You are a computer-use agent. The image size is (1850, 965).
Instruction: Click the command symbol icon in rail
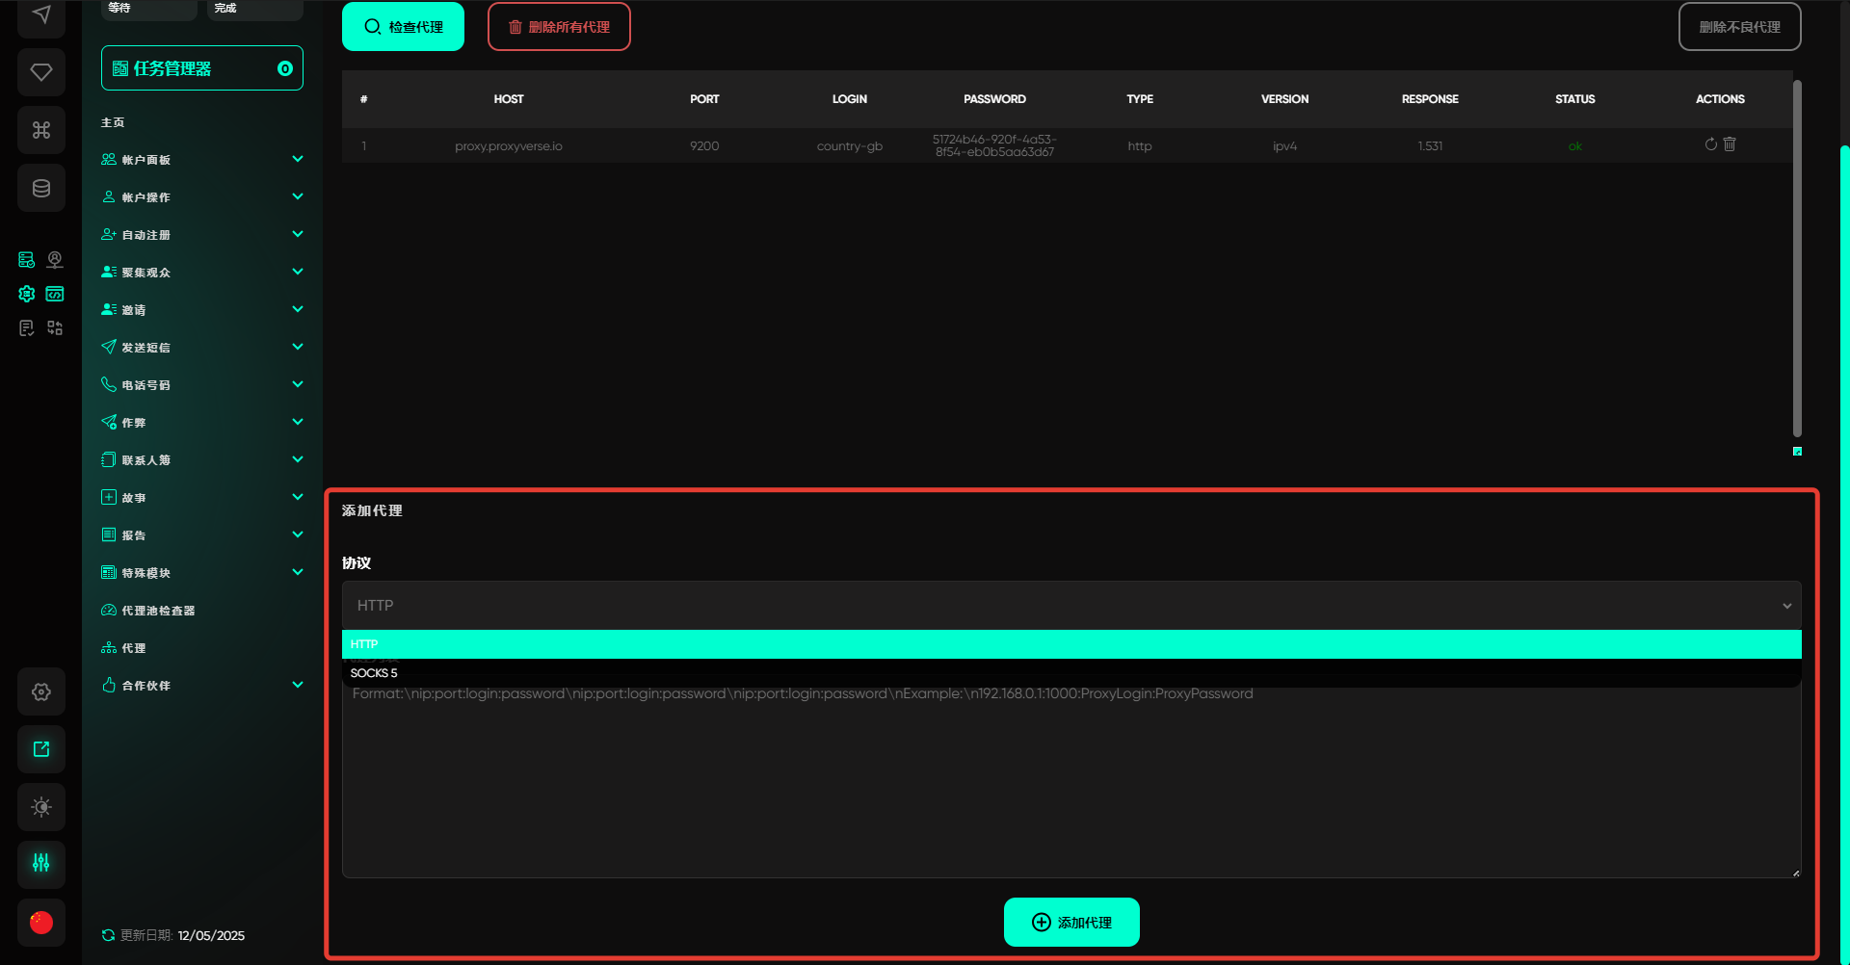tap(41, 130)
